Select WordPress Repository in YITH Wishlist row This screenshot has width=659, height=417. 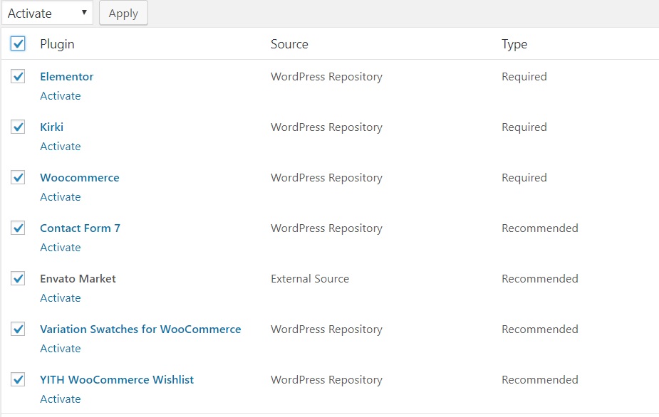point(326,379)
